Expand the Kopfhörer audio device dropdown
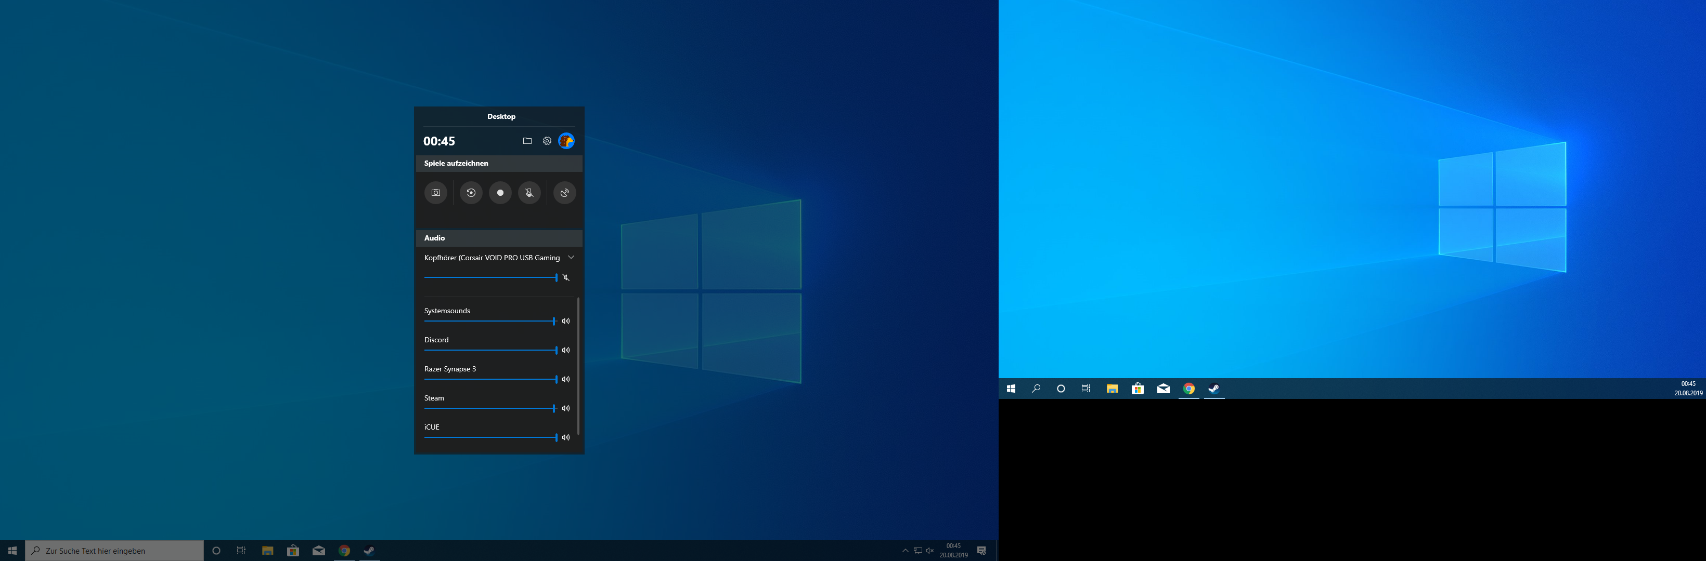1706x561 pixels. pos(571,257)
